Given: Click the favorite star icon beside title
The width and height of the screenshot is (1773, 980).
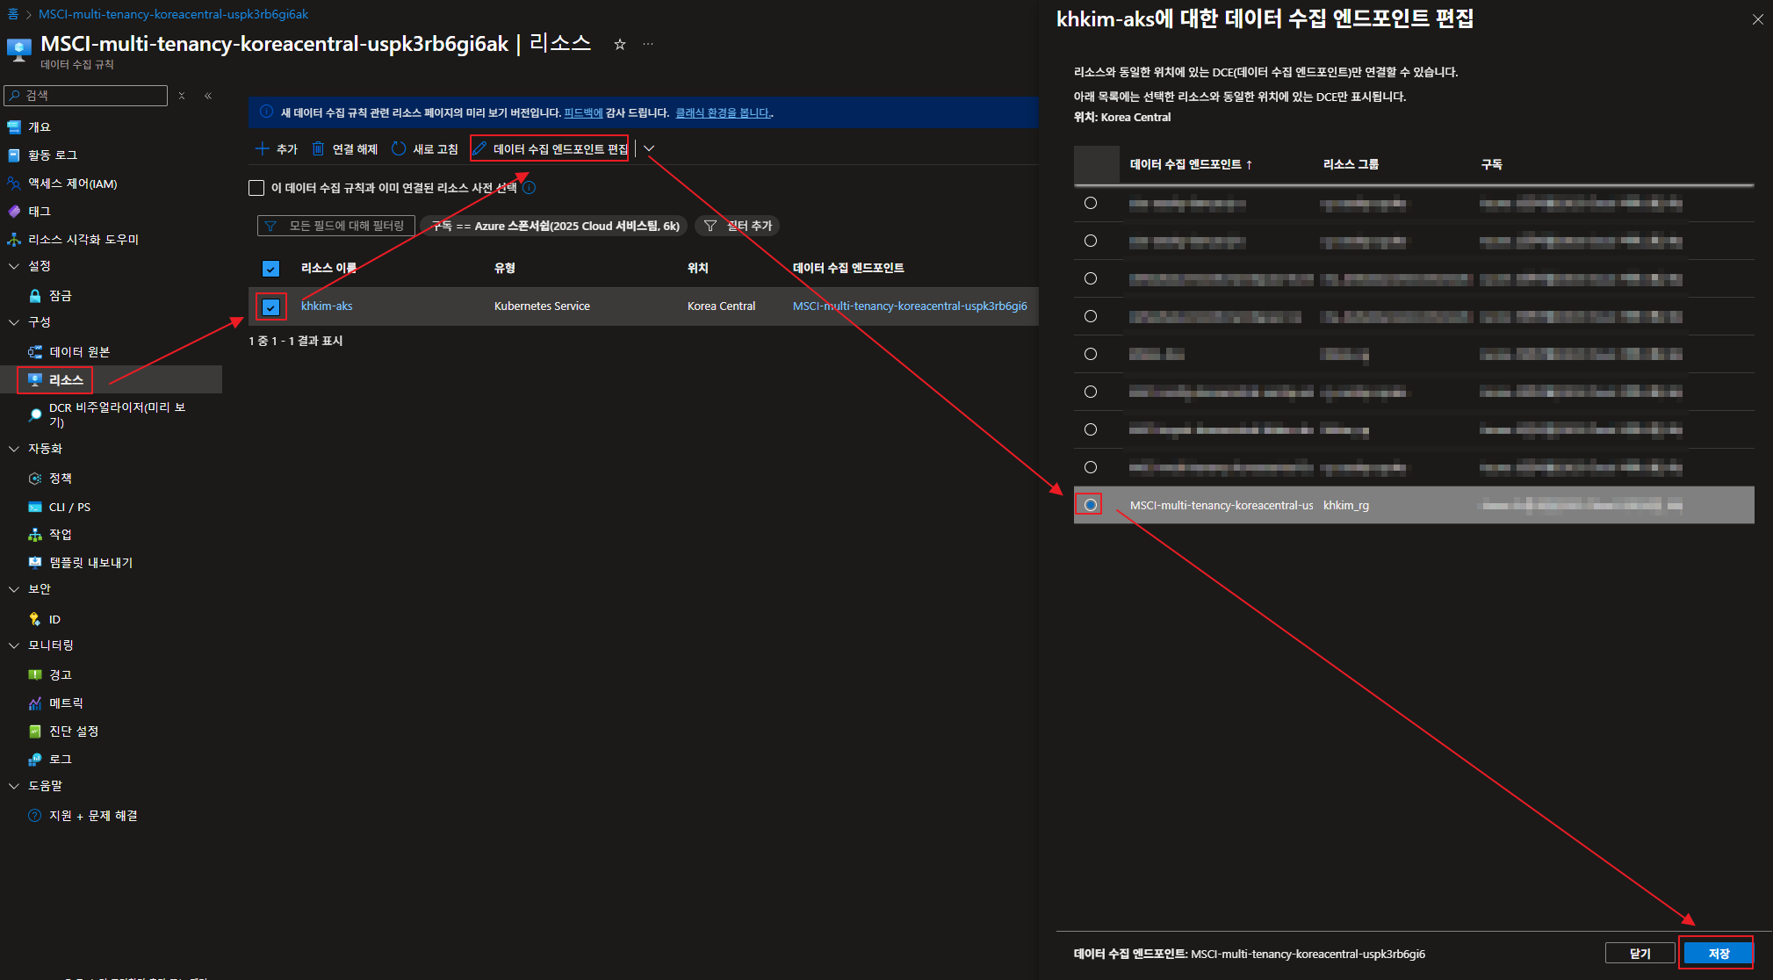Looking at the screenshot, I should click(620, 44).
